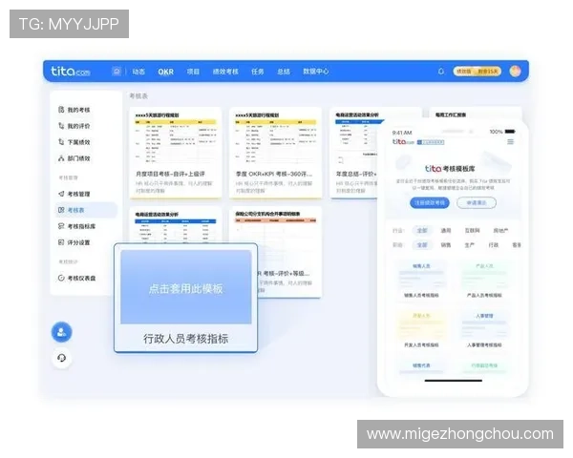573x458 pixels.
Task: Click the headset customer support button
Action: 61,358
